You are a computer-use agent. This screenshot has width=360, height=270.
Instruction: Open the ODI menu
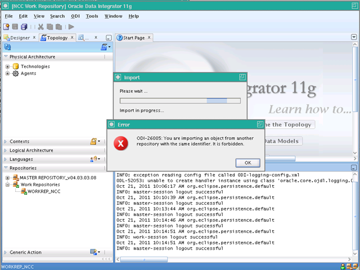75,16
